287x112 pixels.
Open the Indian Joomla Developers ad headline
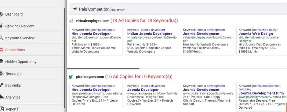point(150,34)
